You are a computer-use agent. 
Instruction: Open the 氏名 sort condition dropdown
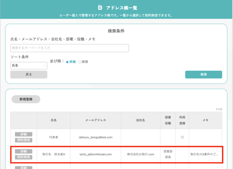click(29, 66)
